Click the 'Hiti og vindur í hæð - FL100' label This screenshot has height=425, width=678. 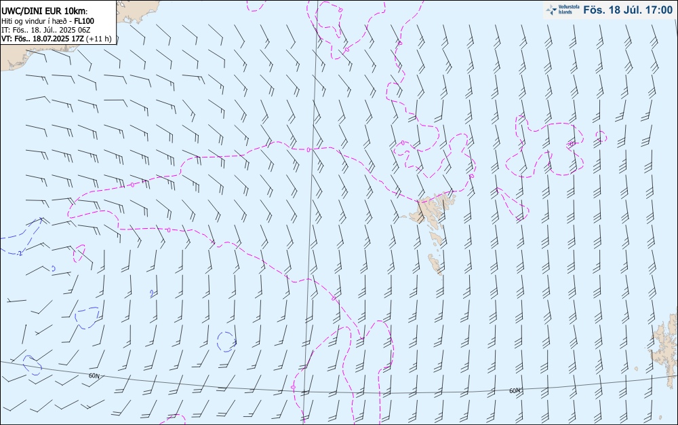pos(47,21)
